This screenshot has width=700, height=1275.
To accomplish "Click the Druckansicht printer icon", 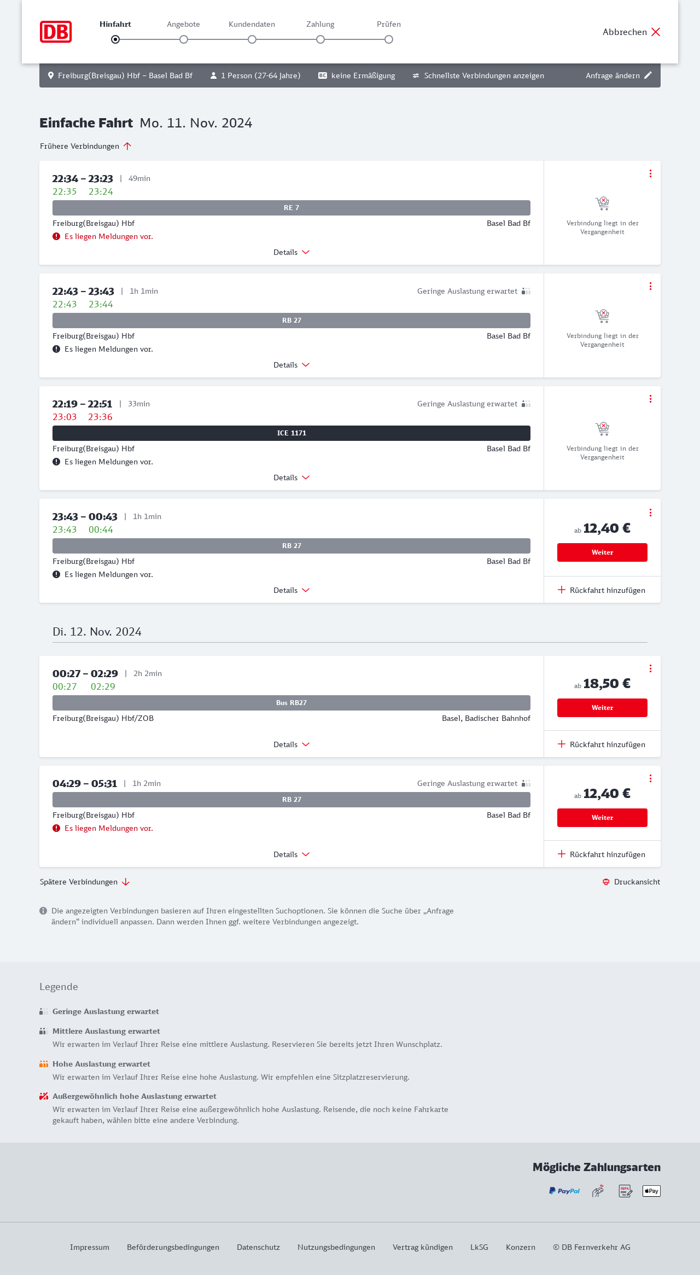I will [606, 882].
